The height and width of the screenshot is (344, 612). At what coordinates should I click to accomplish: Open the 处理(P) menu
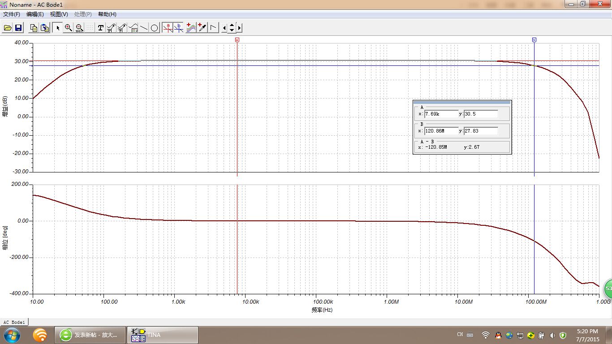[83, 14]
